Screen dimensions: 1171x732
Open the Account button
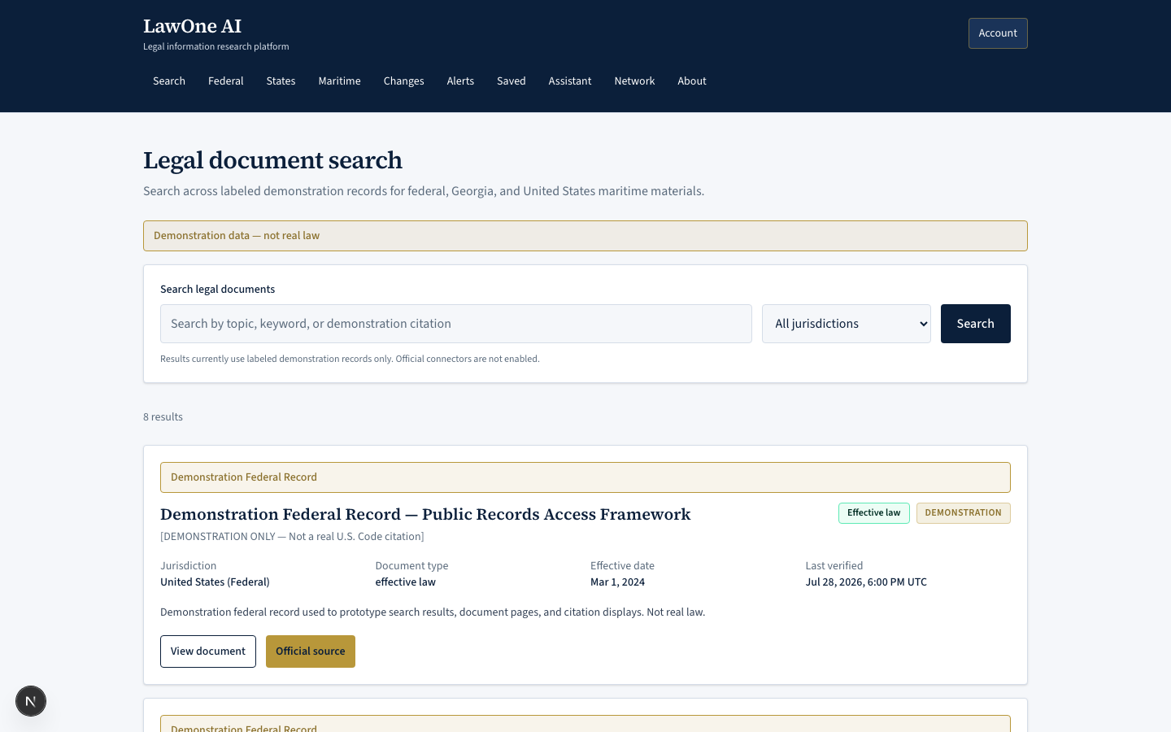coord(998,33)
